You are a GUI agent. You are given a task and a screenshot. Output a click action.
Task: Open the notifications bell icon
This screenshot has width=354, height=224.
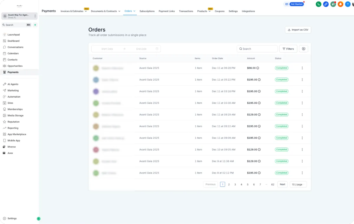pos(340,4)
